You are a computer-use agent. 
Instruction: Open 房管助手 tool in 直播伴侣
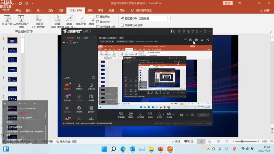[79, 86]
